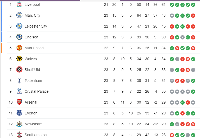Click Southampton's grey draw form icon
Image resolution: width=200 pixels, height=138 pixels.
tap(188, 135)
